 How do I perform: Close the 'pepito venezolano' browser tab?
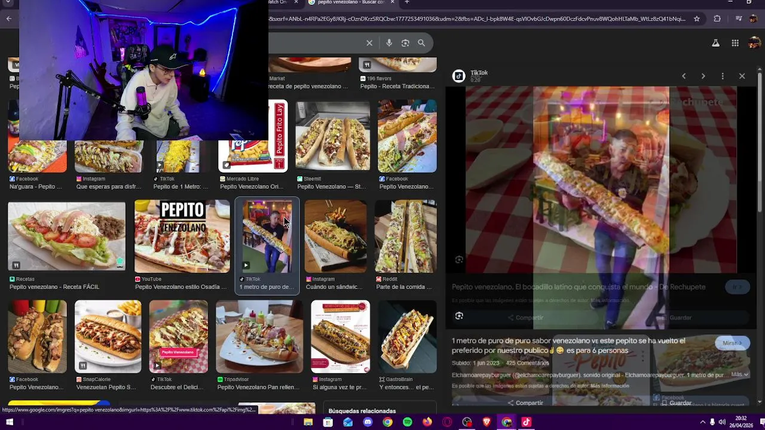click(393, 2)
